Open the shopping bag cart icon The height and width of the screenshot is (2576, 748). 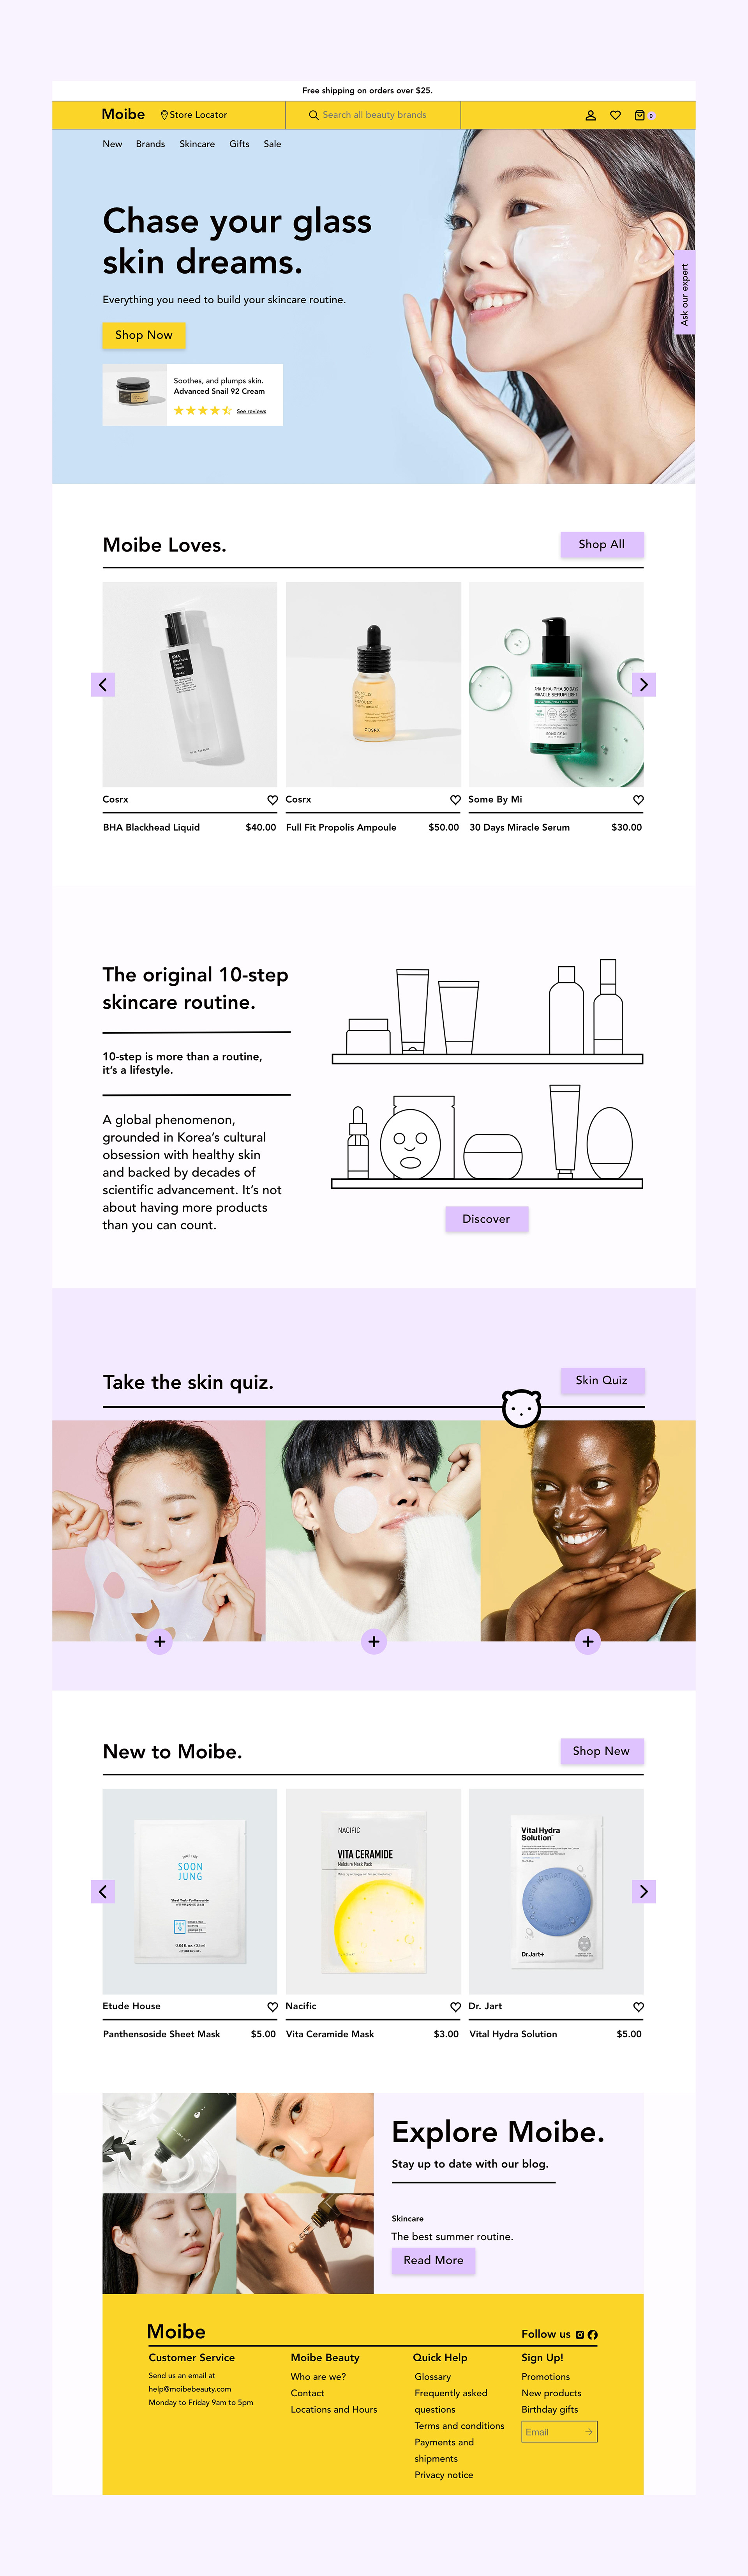click(x=640, y=115)
